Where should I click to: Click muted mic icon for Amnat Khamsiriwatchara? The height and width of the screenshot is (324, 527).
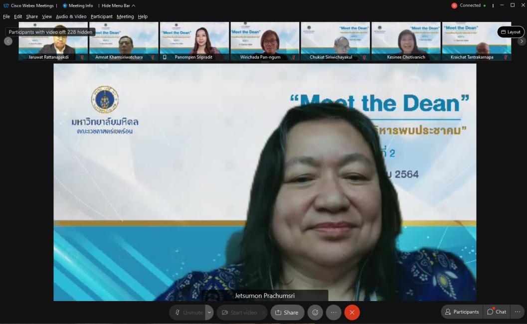[153, 57]
